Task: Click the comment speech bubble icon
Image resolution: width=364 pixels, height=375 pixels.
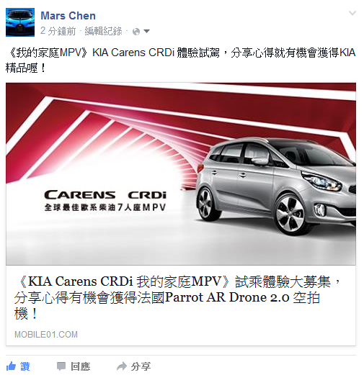Action: (x=61, y=366)
